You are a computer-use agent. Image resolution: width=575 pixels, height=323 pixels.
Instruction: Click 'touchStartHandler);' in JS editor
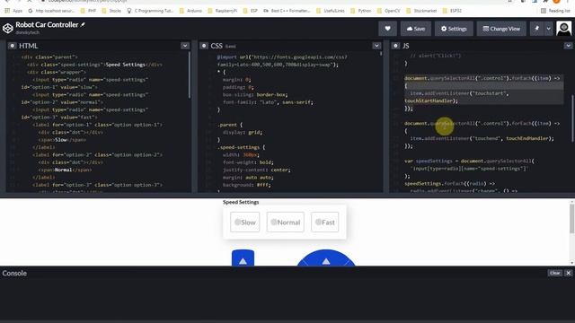431,100
